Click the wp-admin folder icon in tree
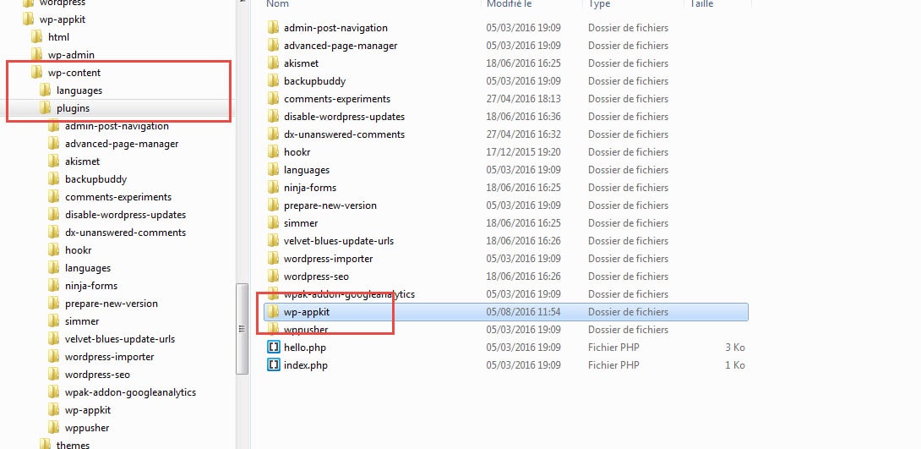 click(37, 55)
